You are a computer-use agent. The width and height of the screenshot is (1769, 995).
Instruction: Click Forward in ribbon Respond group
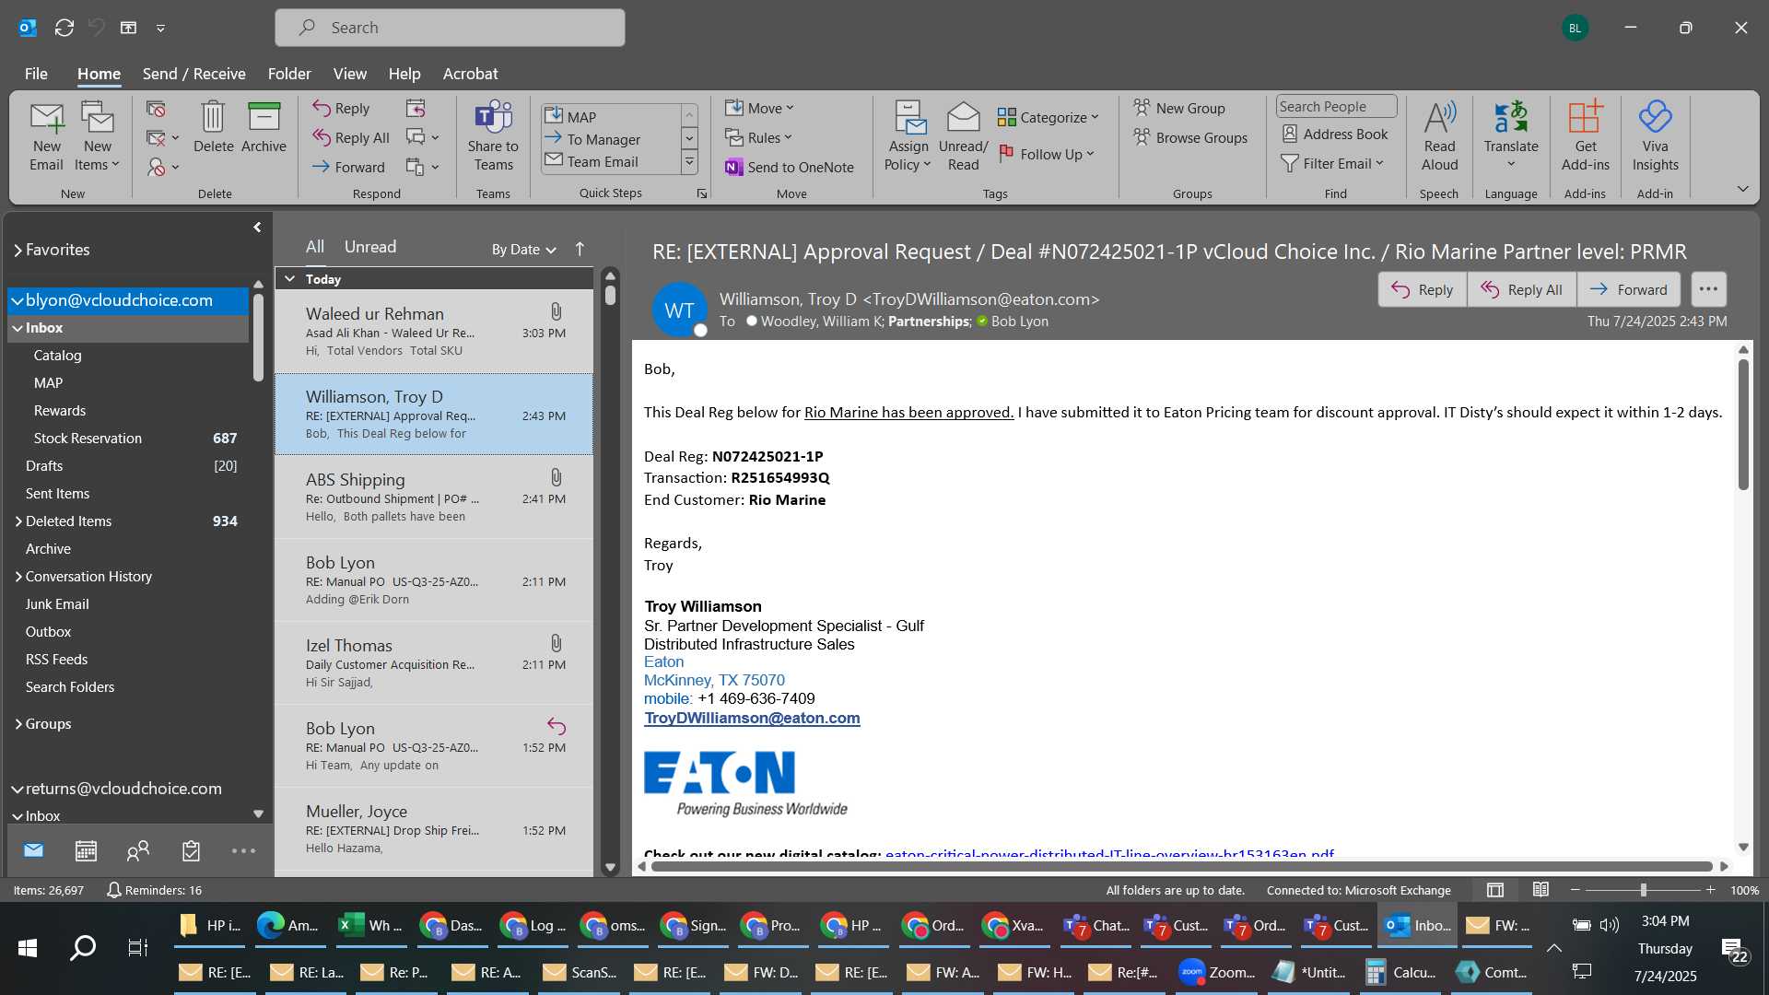point(348,167)
